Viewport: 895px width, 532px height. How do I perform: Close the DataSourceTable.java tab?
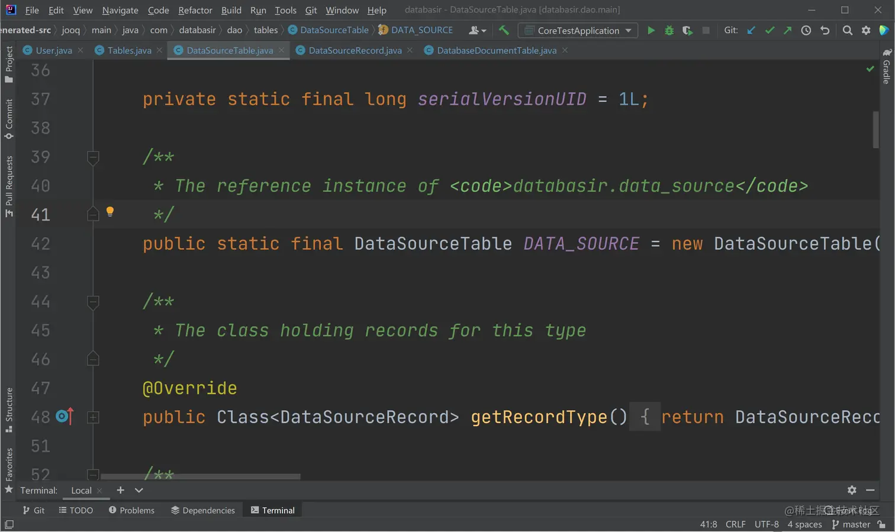pyautogui.click(x=282, y=50)
